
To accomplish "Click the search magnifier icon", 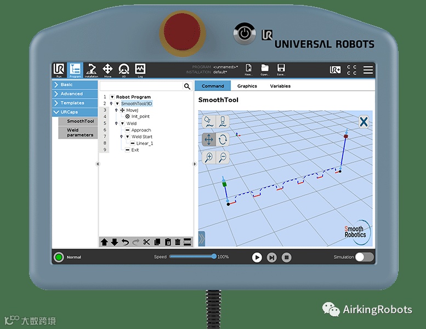I will point(187,87).
